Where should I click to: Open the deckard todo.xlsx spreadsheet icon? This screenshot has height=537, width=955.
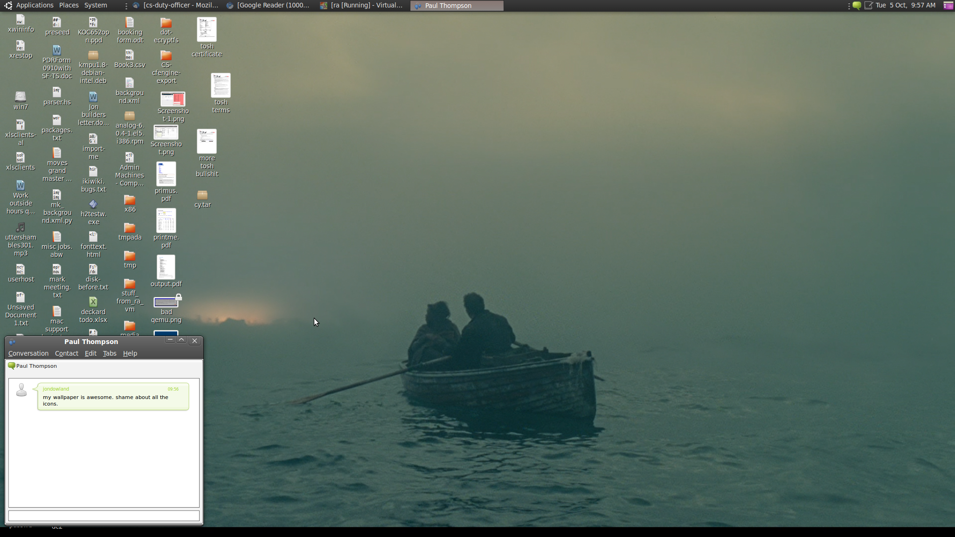tap(93, 302)
